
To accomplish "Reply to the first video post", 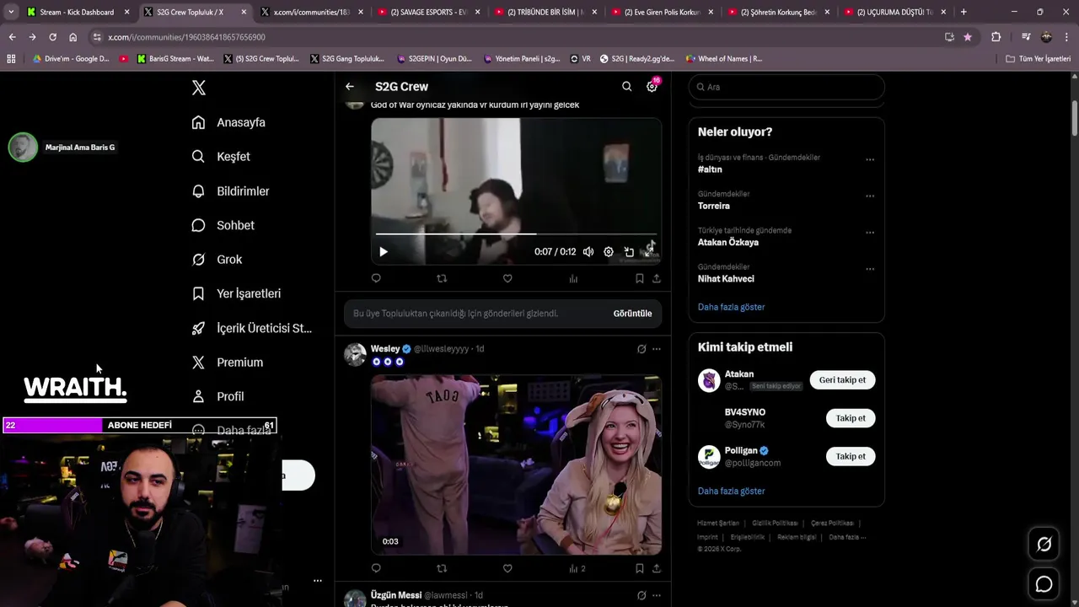I will coord(376,278).
